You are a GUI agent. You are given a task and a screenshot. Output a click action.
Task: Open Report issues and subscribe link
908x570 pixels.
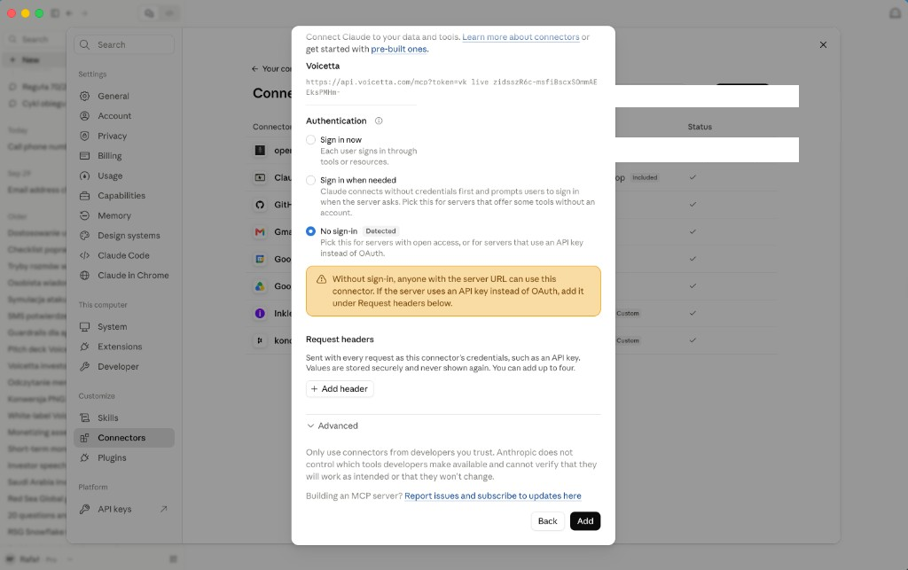tap(493, 496)
